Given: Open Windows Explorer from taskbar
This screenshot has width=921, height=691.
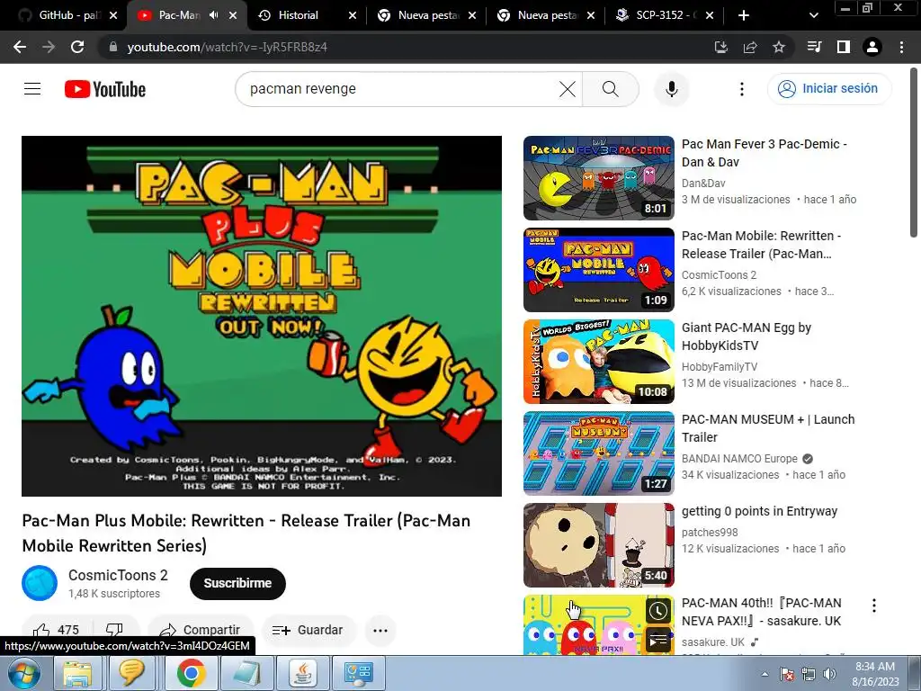Looking at the screenshot, I should [77, 673].
